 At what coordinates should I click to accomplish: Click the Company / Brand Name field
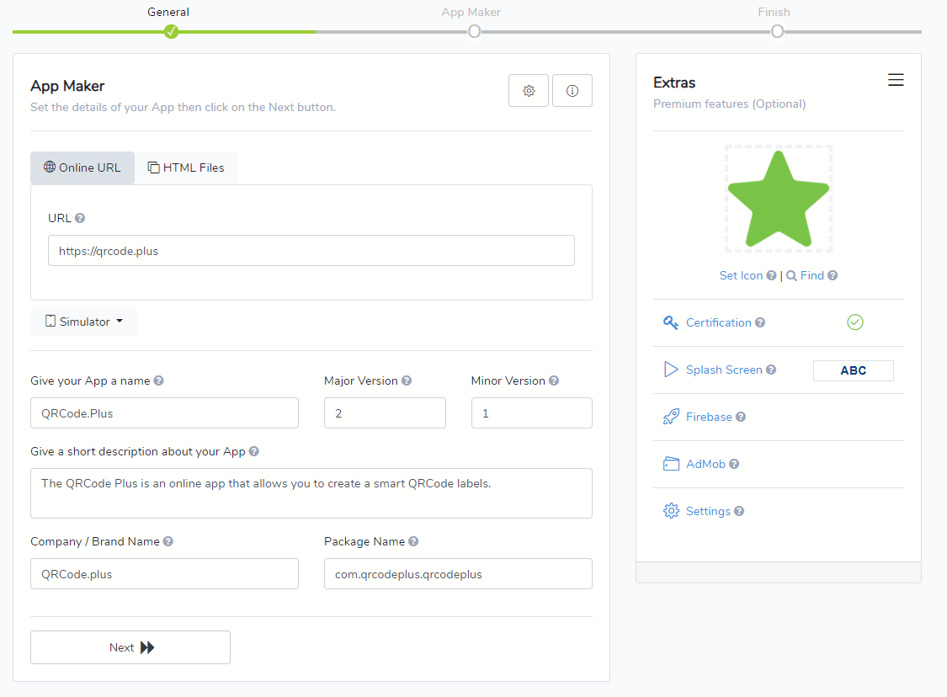click(x=164, y=574)
